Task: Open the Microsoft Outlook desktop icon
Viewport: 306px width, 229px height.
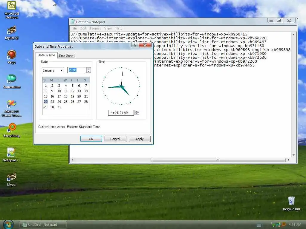Action: (x=12, y=10)
